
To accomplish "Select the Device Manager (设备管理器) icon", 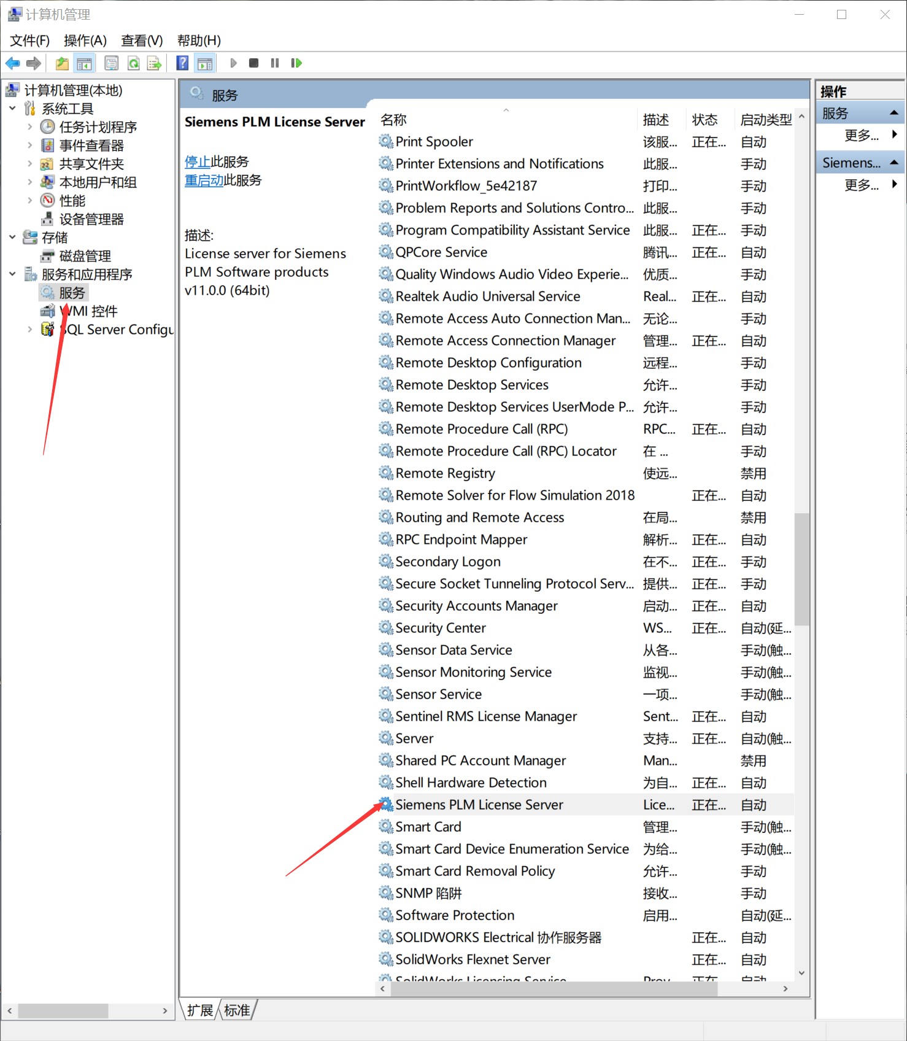I will (48, 219).
